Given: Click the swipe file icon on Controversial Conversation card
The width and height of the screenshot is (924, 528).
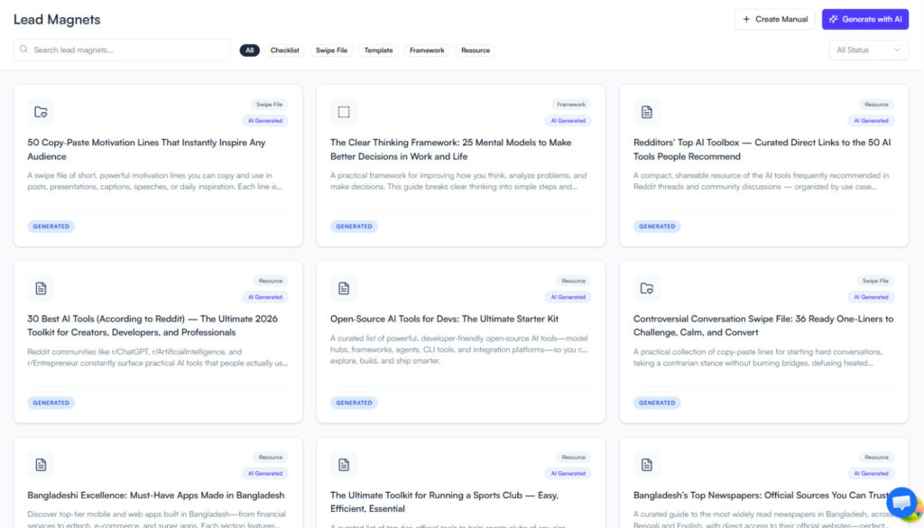Looking at the screenshot, I should pyautogui.click(x=647, y=289).
